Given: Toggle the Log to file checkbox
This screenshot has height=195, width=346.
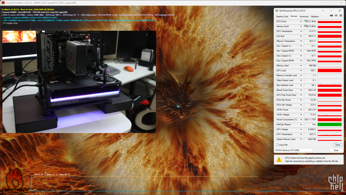Looking at the screenshot, I should [x=277, y=145].
